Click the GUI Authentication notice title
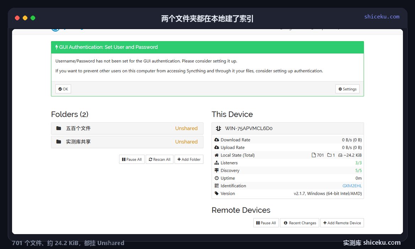Screen dimensions: 415x249 [x=108, y=47]
